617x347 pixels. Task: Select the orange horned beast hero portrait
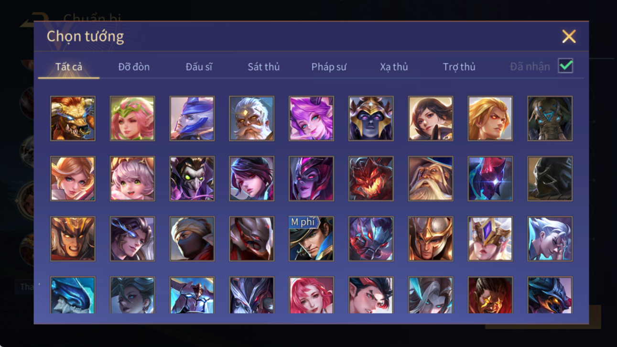click(73, 119)
